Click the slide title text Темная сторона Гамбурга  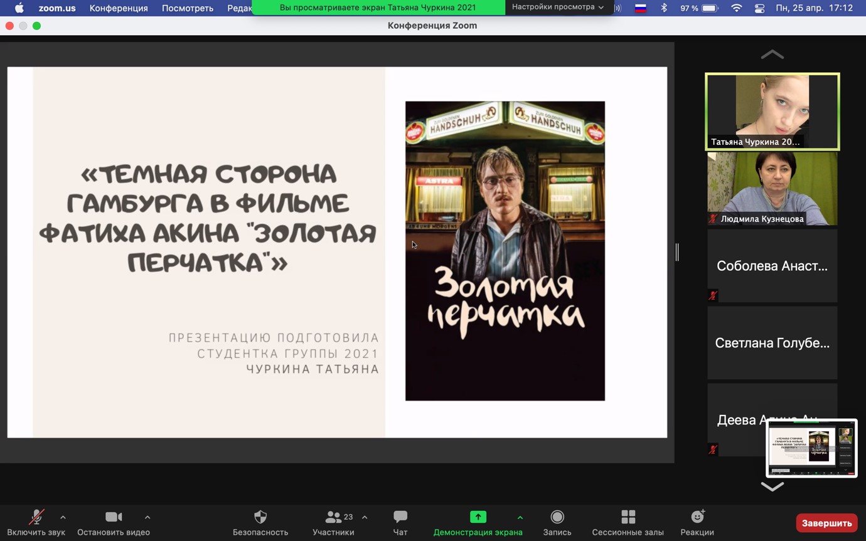point(208,218)
